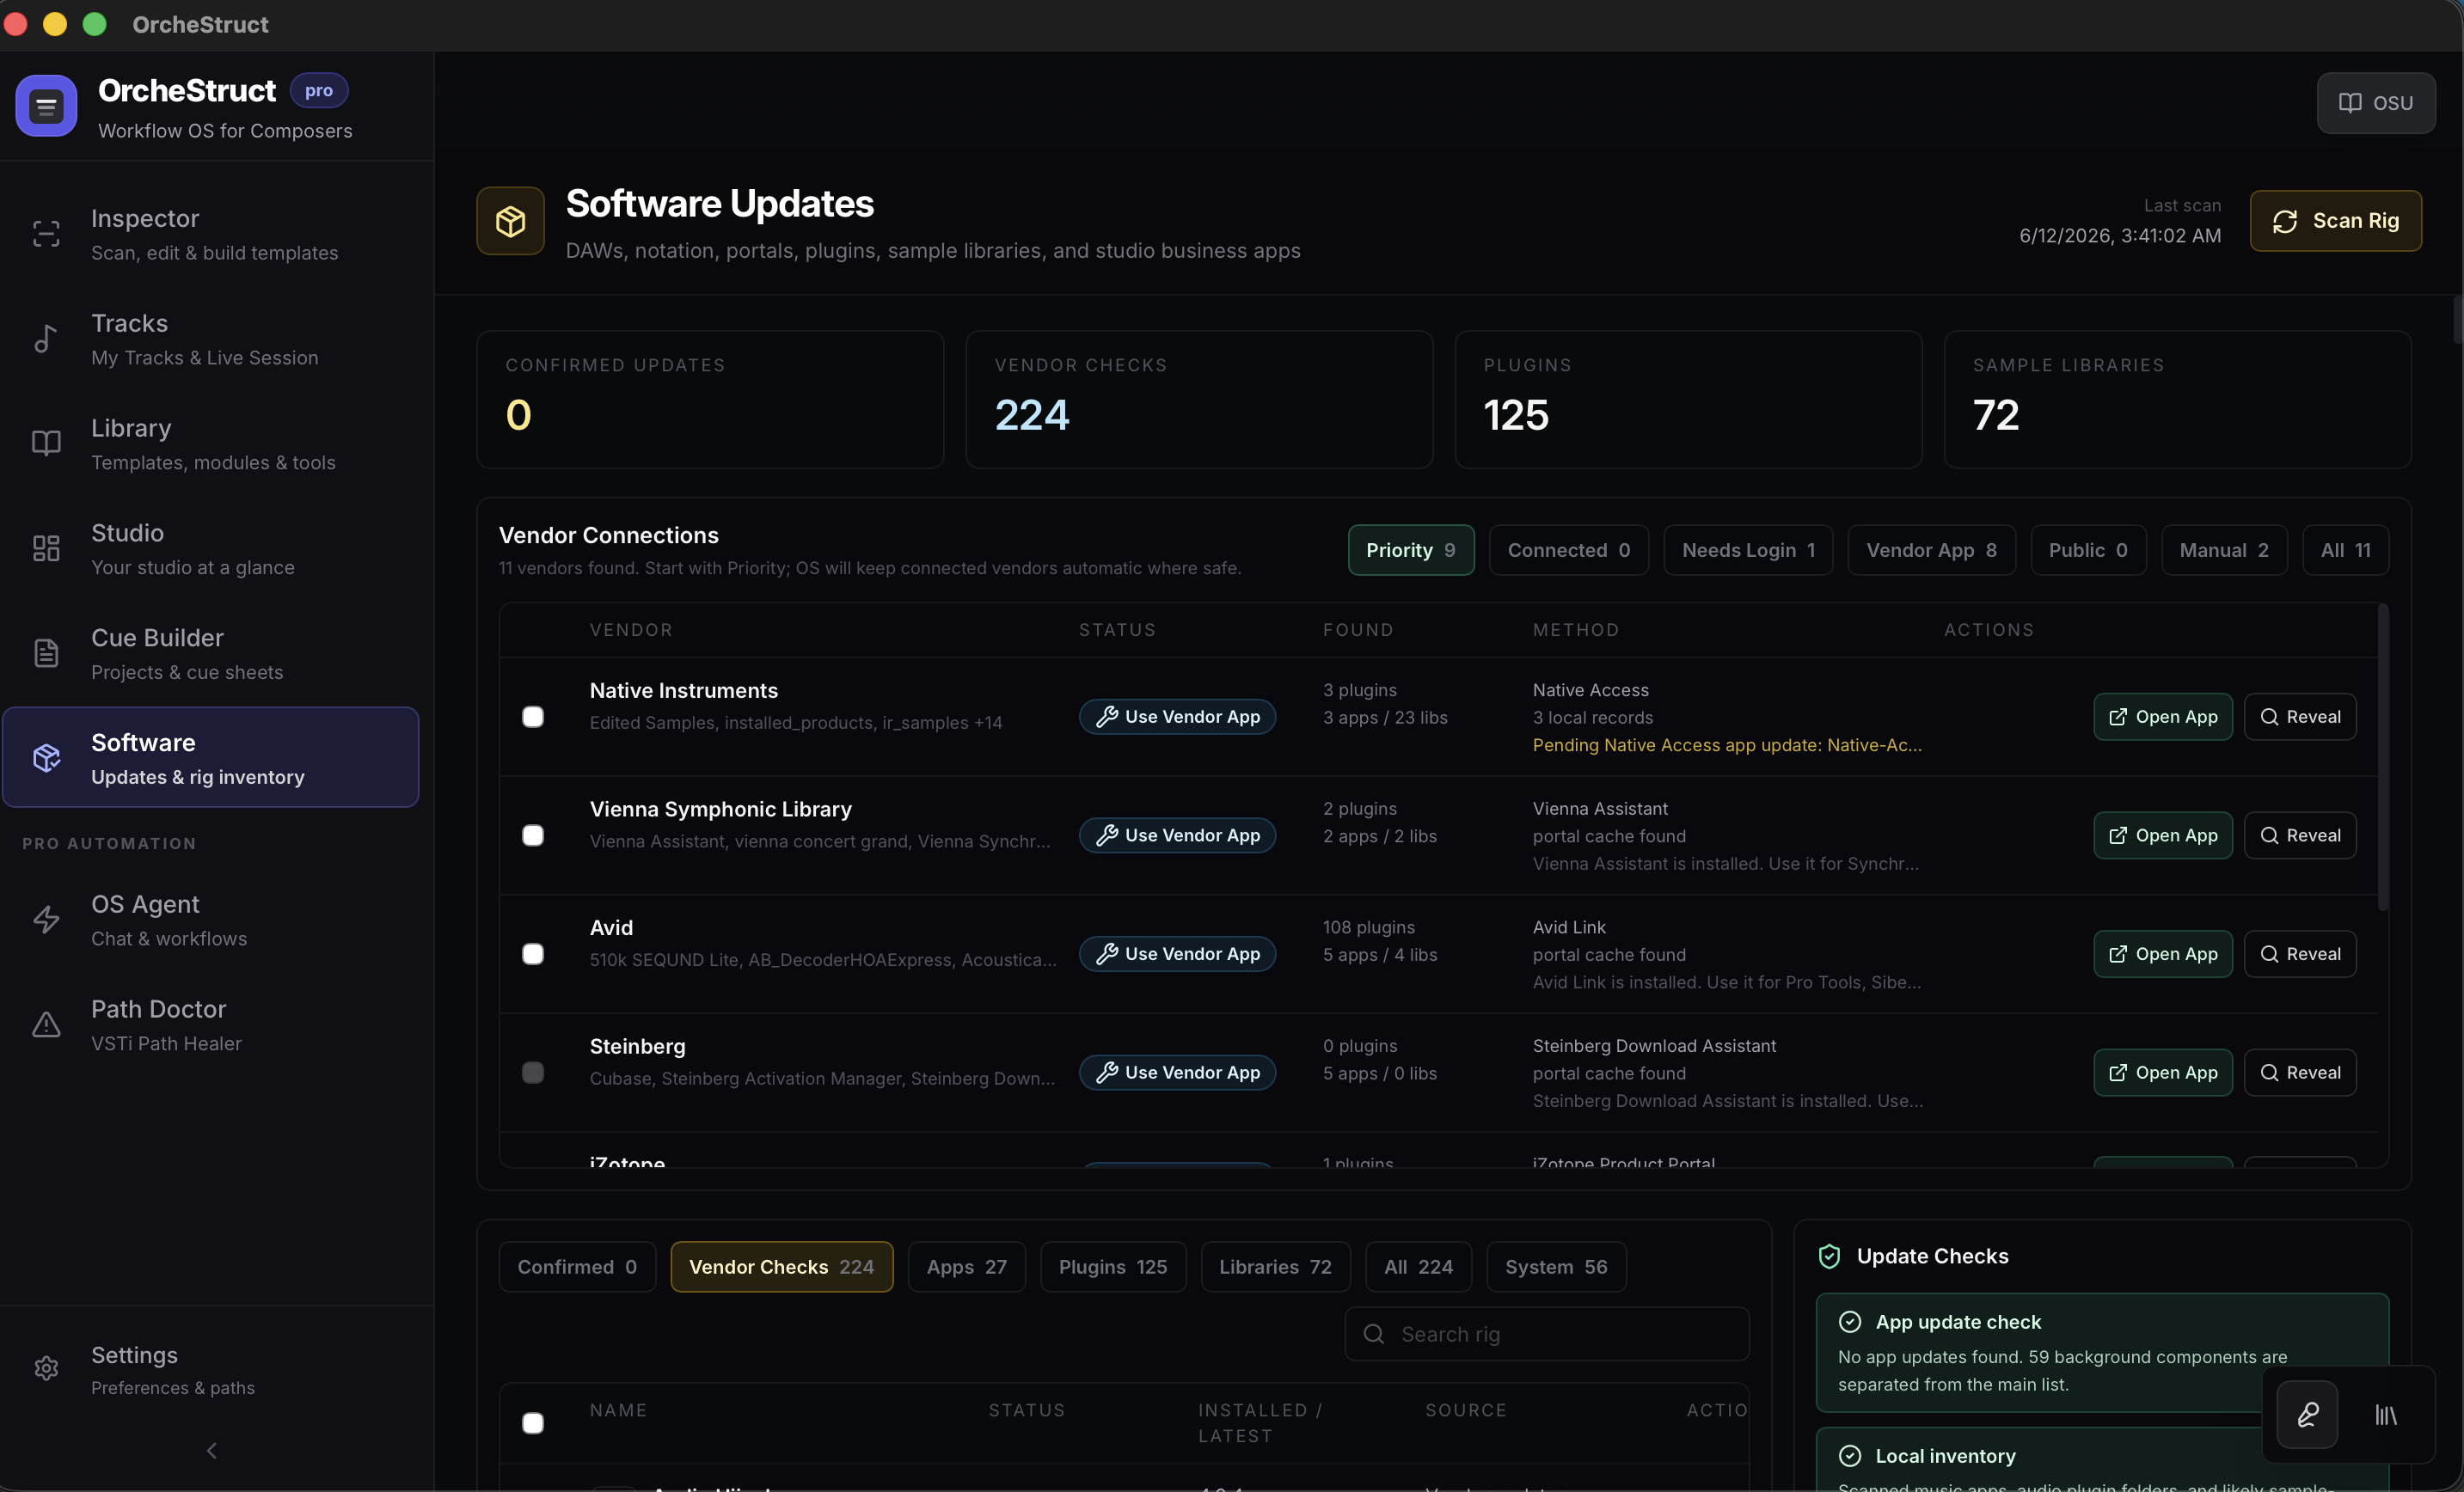Click the microphone floating button

tap(2307, 1415)
